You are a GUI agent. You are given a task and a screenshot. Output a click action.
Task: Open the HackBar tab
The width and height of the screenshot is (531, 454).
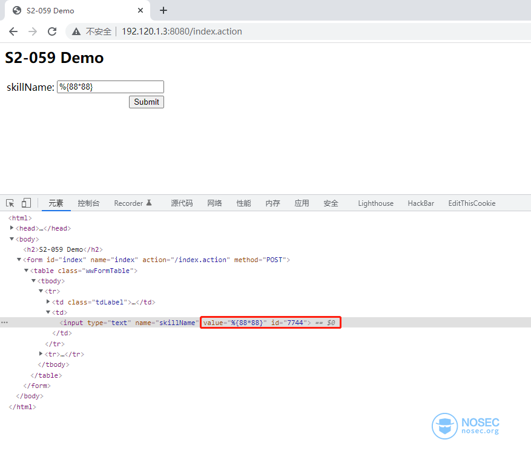421,203
